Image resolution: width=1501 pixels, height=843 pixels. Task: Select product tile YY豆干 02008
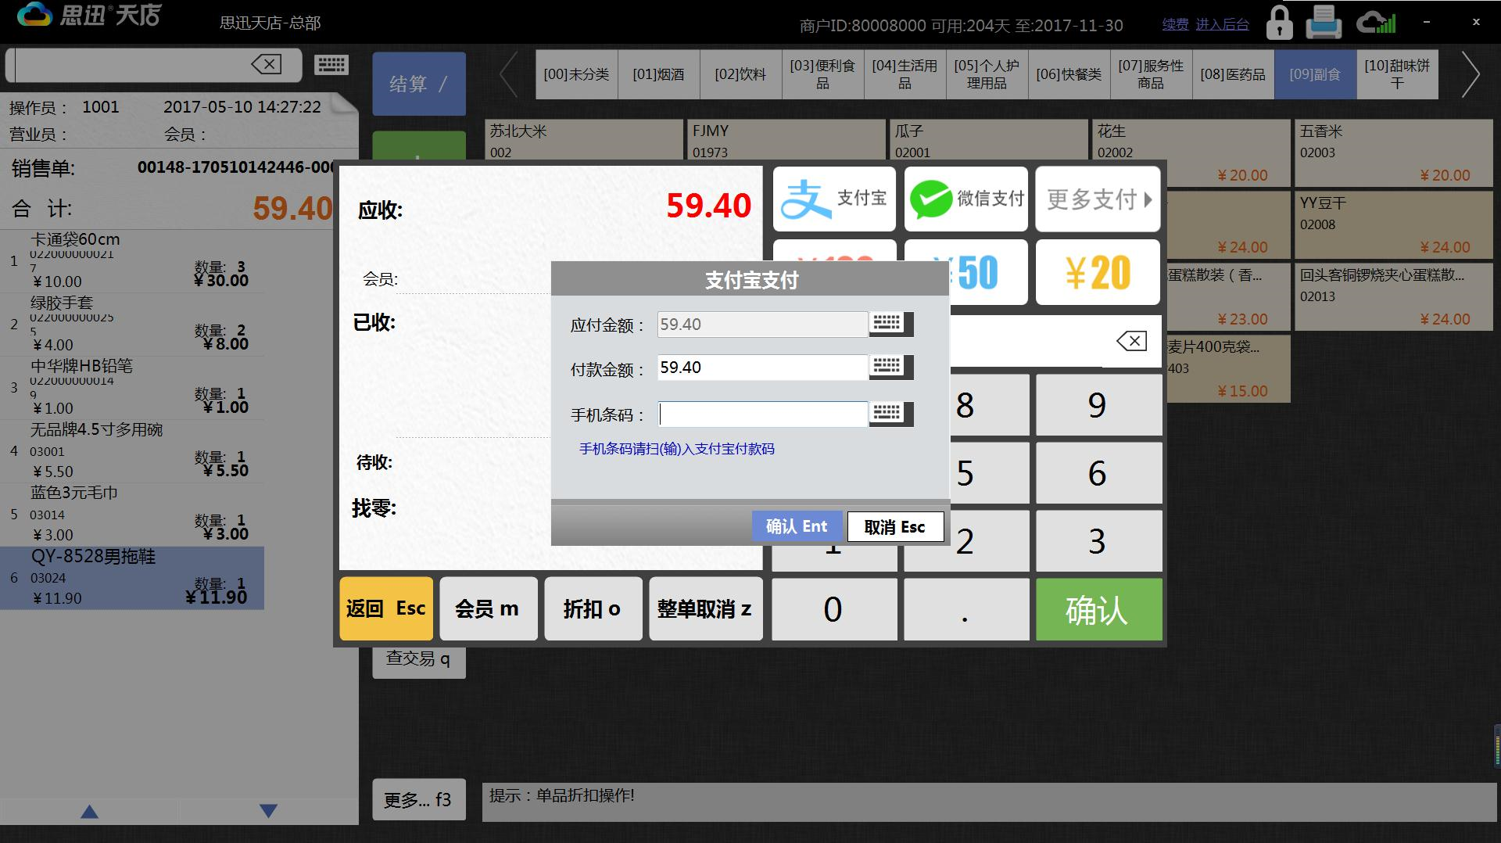(1394, 225)
